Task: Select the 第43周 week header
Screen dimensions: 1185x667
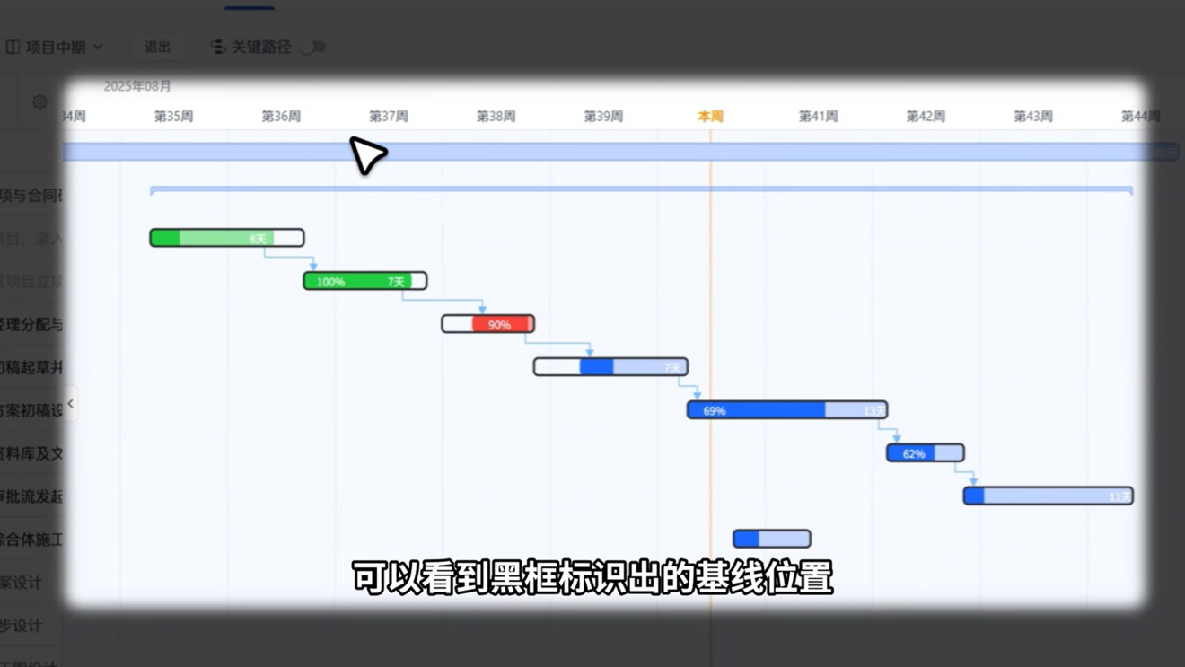Action: [x=1033, y=117]
